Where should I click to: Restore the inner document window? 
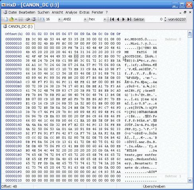tap(185, 12)
